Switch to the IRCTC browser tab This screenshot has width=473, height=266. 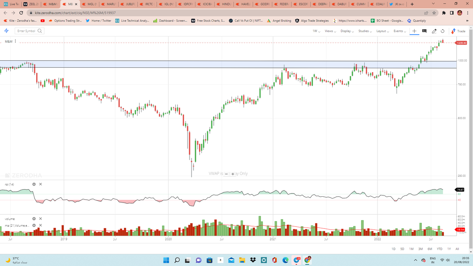point(147,4)
